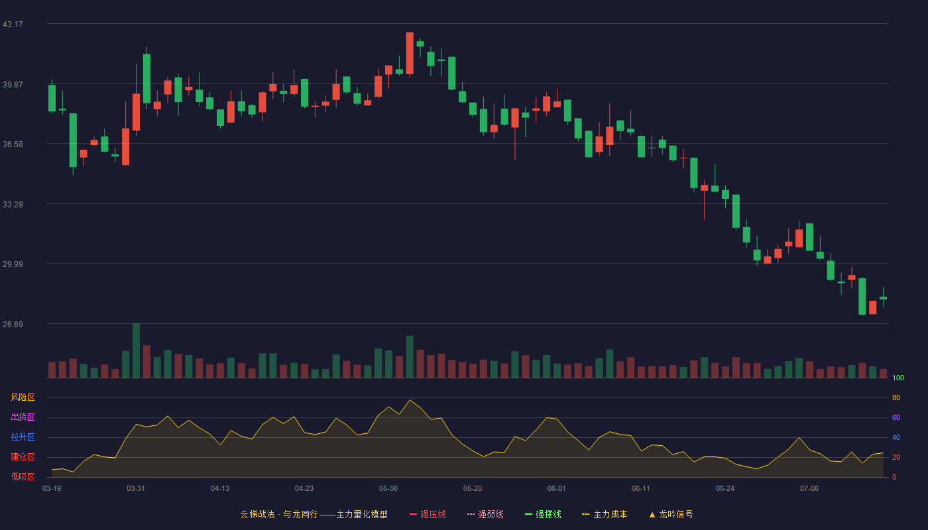Click the green 100 indicator axis value
Viewport: 928px width, 530px height.
[898, 378]
